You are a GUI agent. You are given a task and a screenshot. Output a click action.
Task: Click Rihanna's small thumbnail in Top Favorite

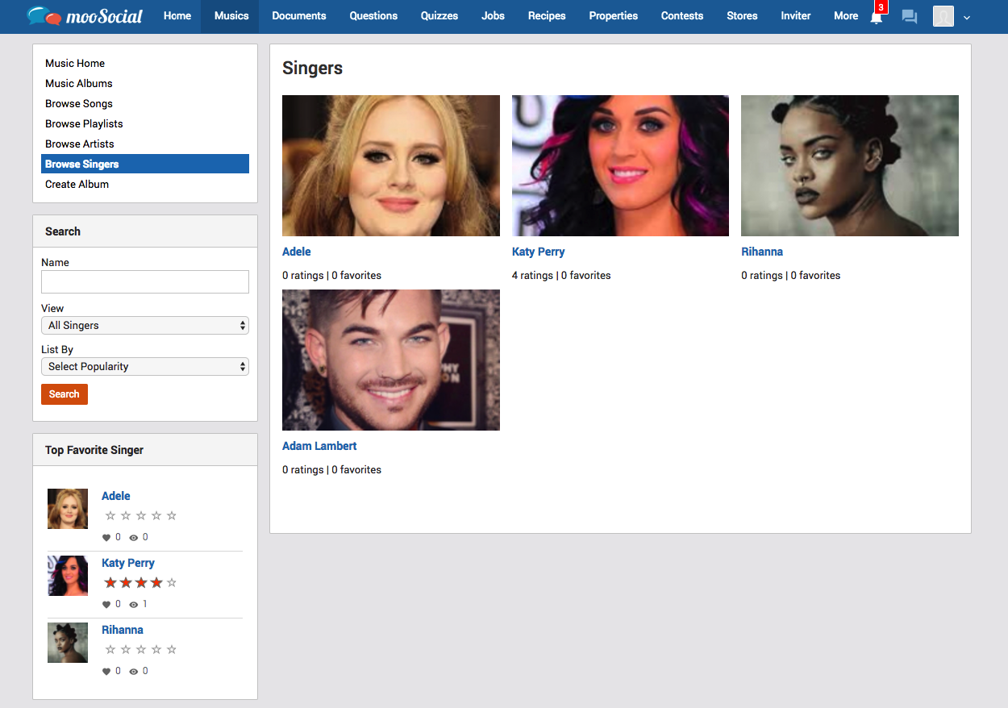pyautogui.click(x=68, y=643)
